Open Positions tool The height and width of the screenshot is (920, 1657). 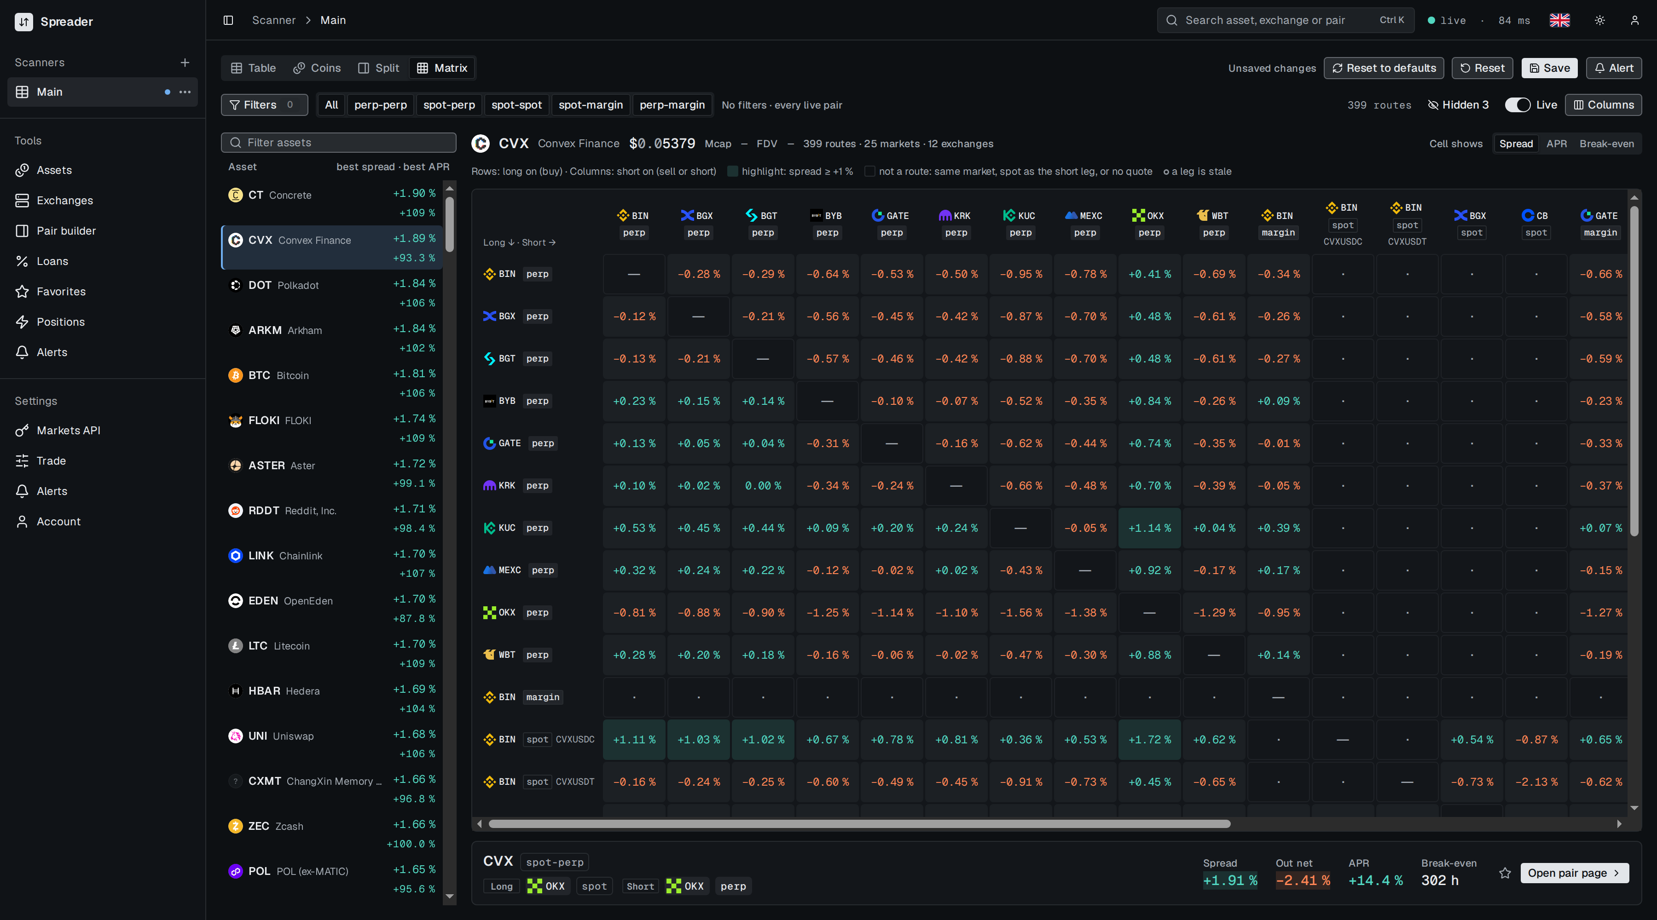[103, 322]
